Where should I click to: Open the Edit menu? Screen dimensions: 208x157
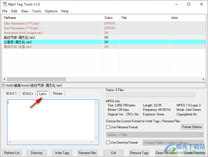coord(14,11)
